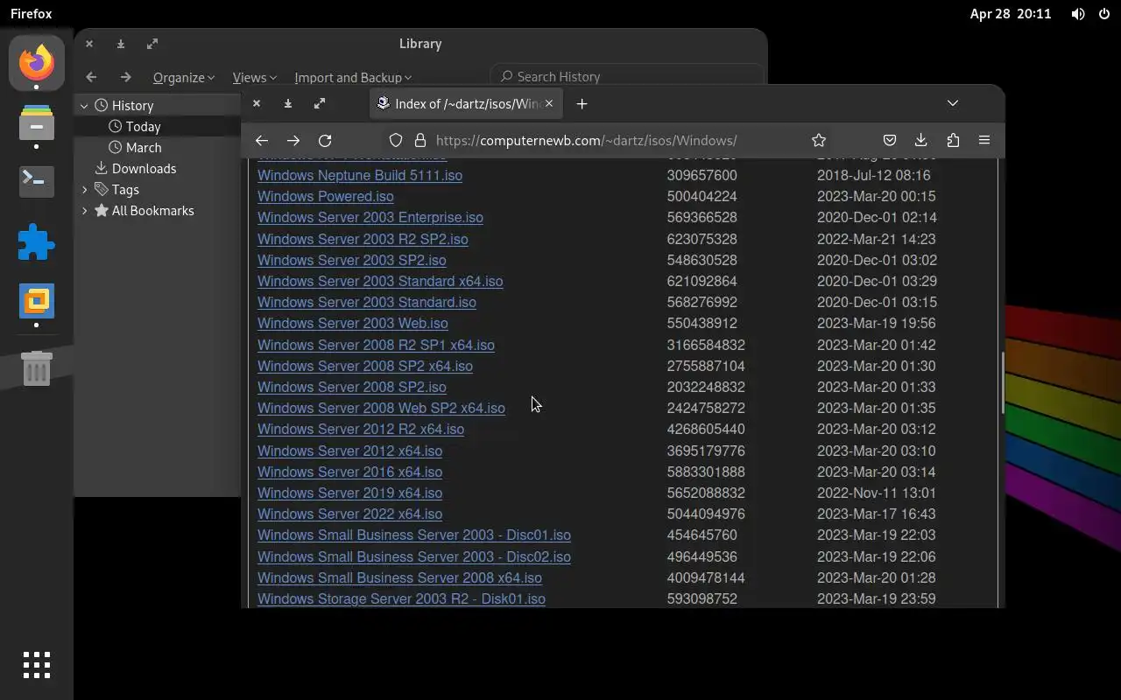The image size is (1121, 700).
Task: Select the Index of /~dartz/isos tab
Action: (x=467, y=103)
